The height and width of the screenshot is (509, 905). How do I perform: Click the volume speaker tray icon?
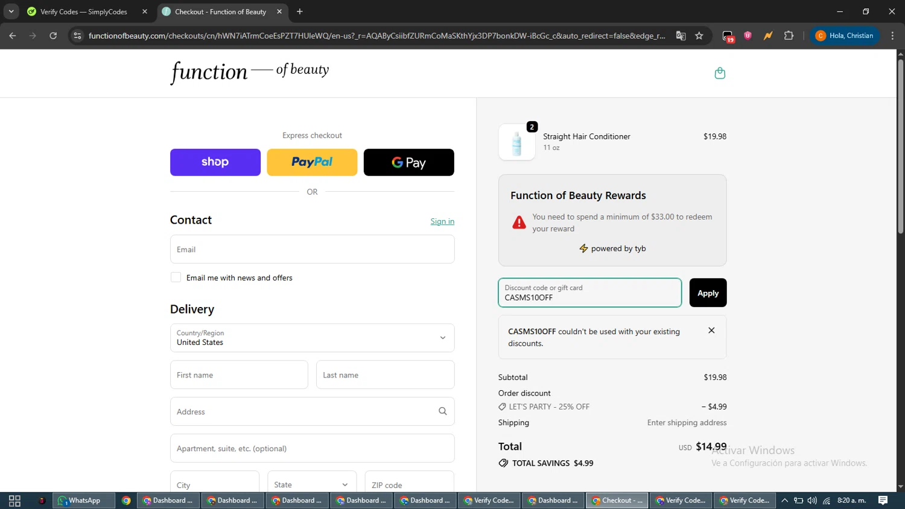[812, 501]
